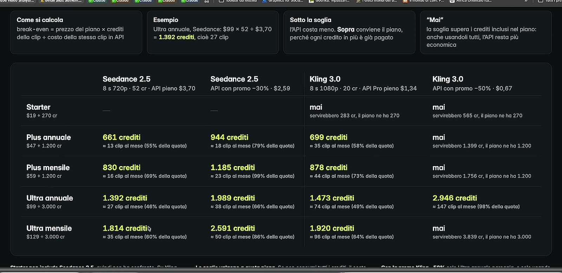Click "1.392 crediti" in the Ultra annuale row
This screenshot has height=273, width=562.
125,198
